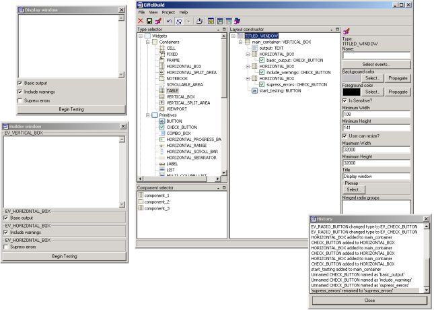Image resolution: width=434 pixels, height=310 pixels.
Task: Collapse HORIZONTAL_BOX holding include_warnings
Action: coord(248,67)
